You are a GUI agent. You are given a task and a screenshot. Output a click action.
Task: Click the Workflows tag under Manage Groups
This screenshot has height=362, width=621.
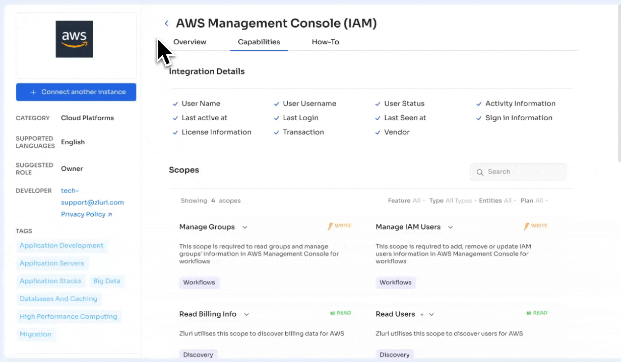199,283
